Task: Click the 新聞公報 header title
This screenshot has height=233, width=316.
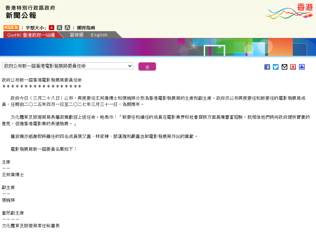Action: click(x=21, y=15)
